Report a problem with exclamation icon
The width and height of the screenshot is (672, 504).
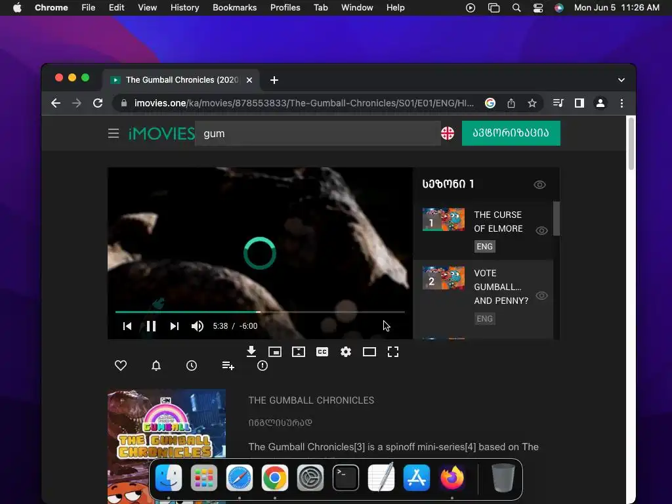262,366
